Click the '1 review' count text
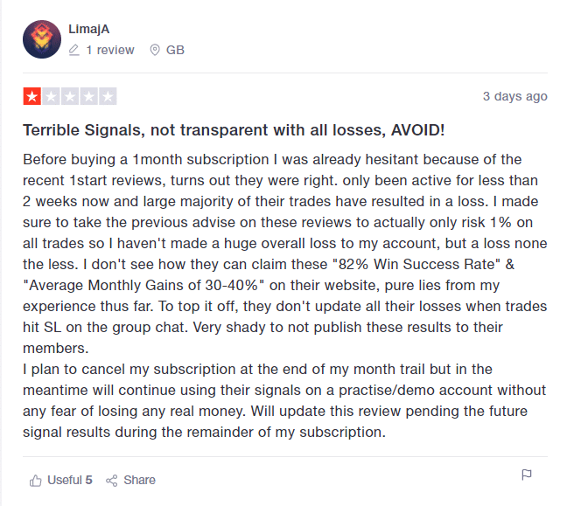 coord(110,50)
